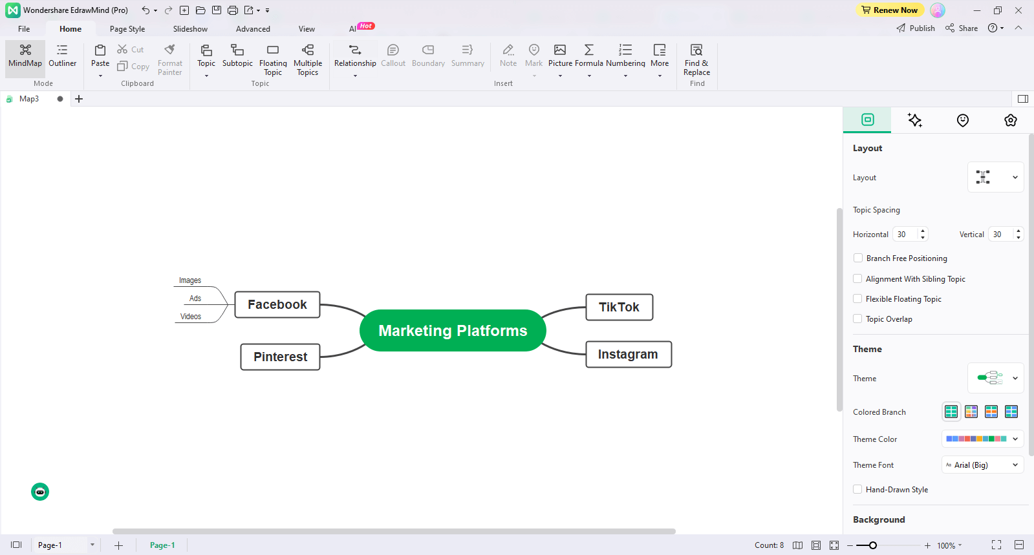This screenshot has width=1034, height=555.
Task: Click the zoom slider handle
Action: [873, 545]
